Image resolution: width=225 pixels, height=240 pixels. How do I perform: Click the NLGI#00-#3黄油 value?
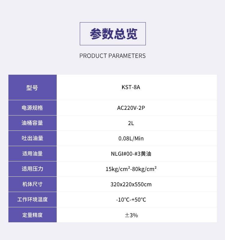tap(131, 154)
